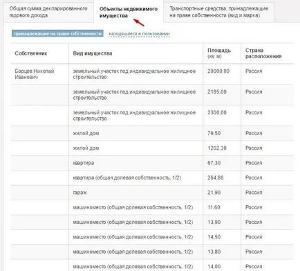The width and height of the screenshot is (300, 271).
Task: Click the area value 21,90
Action: click(214, 193)
